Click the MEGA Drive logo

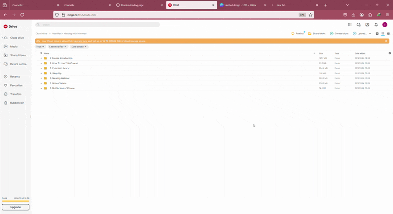pyautogui.click(x=10, y=26)
